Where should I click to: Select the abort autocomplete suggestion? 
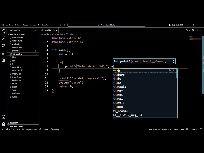[x=120, y=75]
